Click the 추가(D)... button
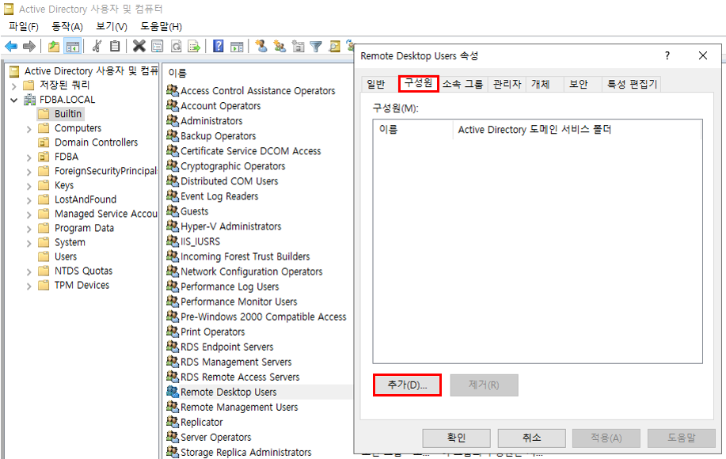The width and height of the screenshot is (726, 459). tap(407, 385)
